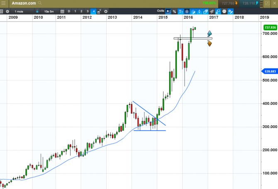Viewport: 278px width, 189px height.
Task: Click the 2009 label on time axis
Action: (13, 17)
